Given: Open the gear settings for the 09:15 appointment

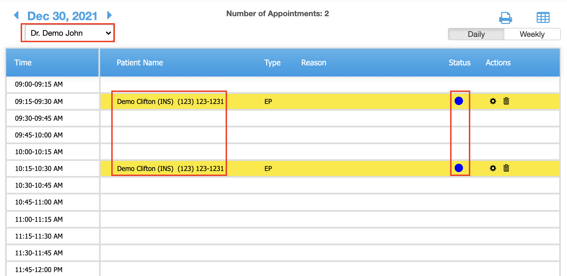Looking at the screenshot, I should 493,101.
